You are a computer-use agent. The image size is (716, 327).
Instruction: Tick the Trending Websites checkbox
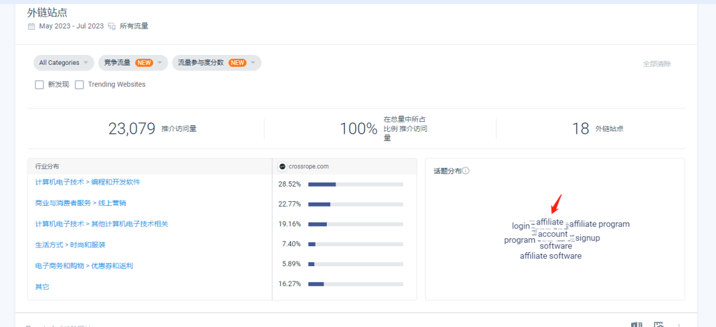pyautogui.click(x=80, y=85)
